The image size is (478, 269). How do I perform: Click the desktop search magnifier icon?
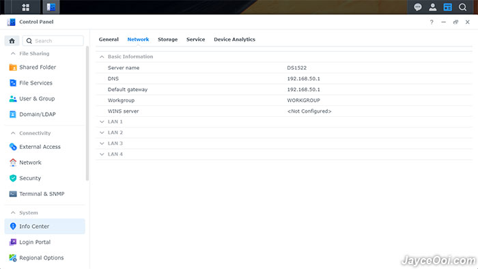[462, 7]
